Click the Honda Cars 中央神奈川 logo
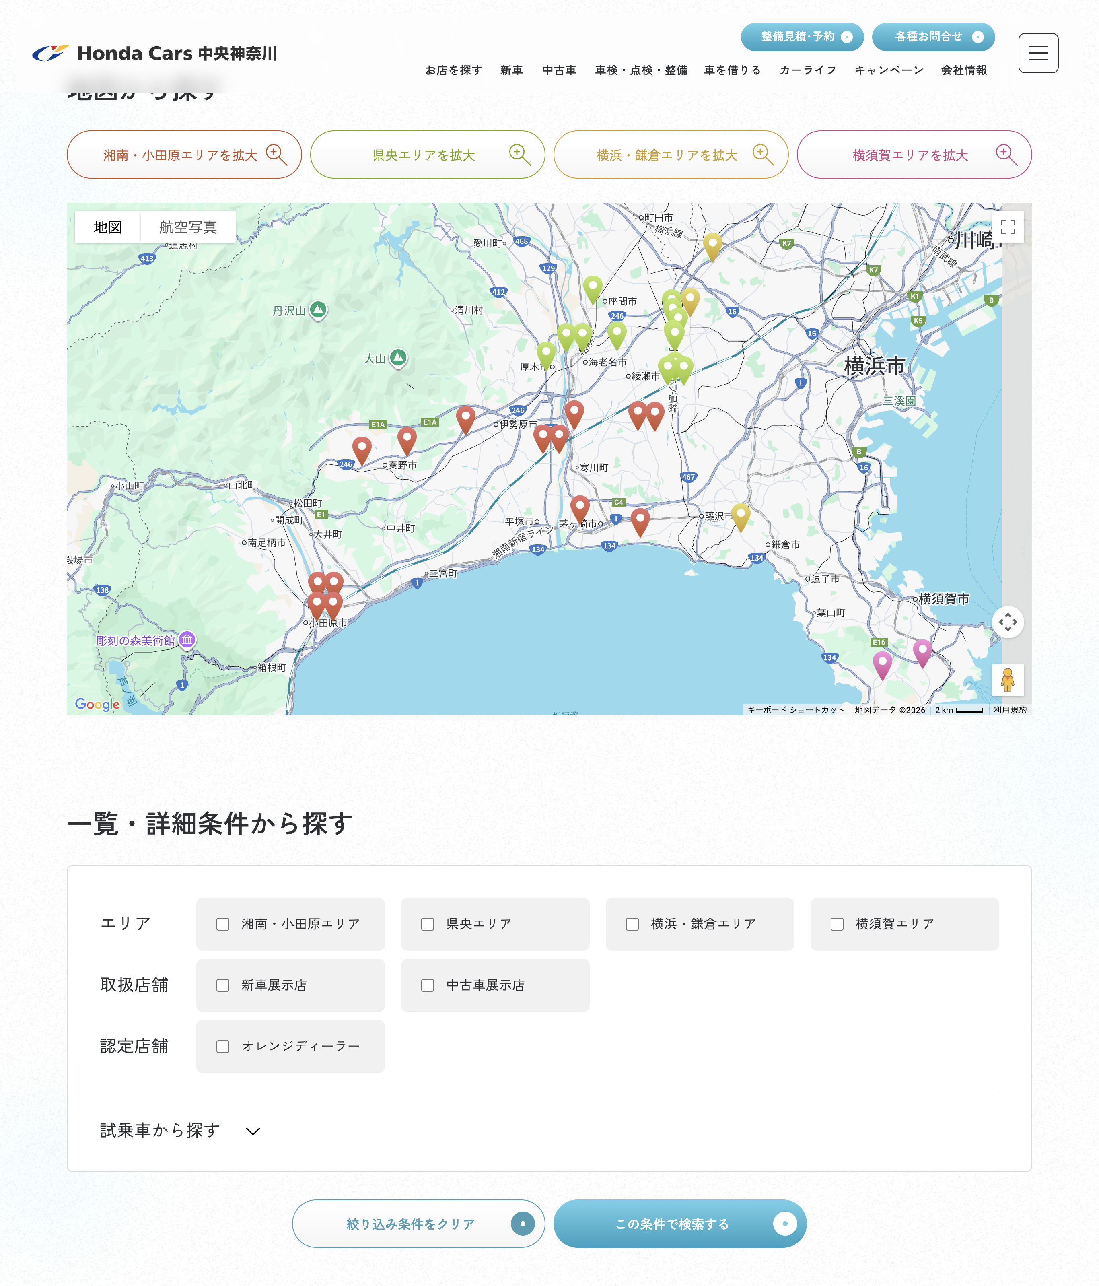This screenshot has height=1286, width=1099. 154,54
